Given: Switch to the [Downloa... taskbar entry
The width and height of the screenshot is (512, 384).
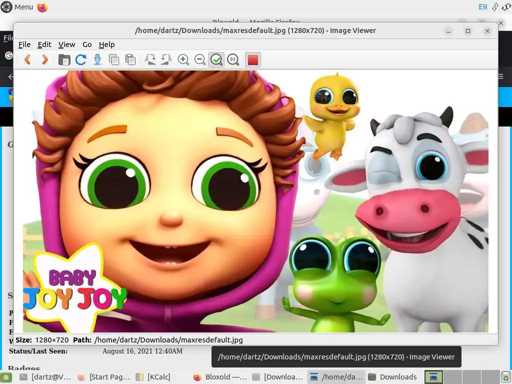Looking at the screenshot, I should (278, 377).
